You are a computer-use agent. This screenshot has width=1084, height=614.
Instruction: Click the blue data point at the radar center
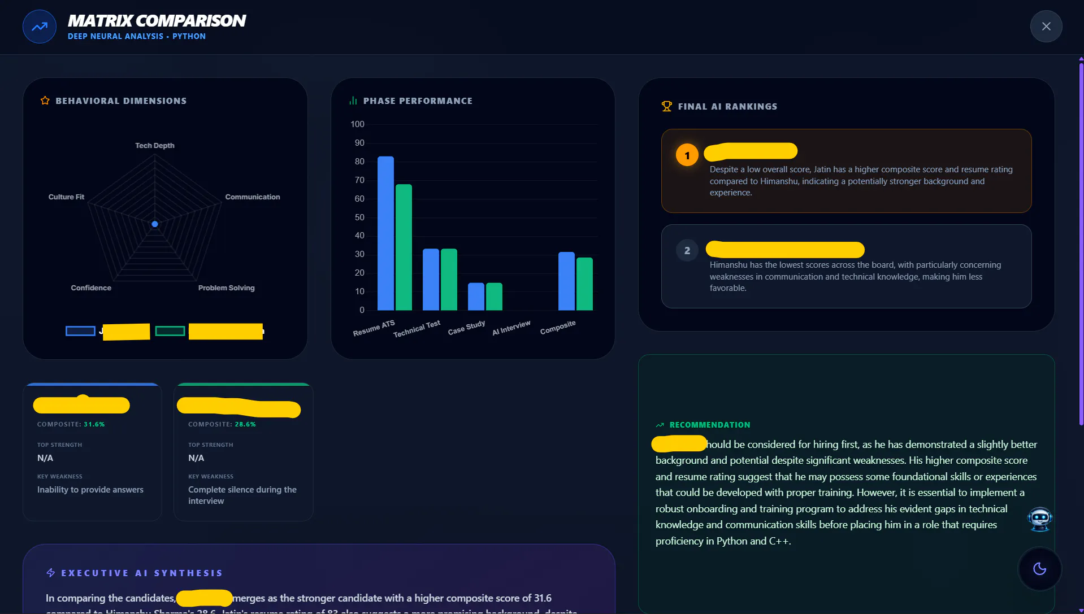(155, 224)
